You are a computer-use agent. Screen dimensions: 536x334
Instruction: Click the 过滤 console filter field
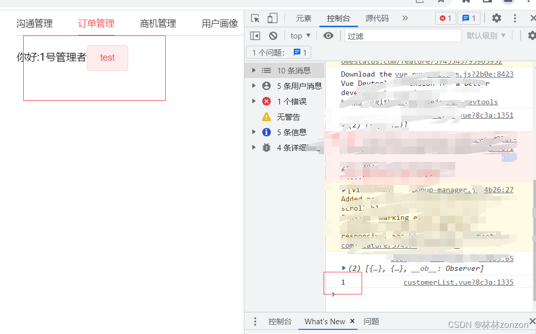point(403,35)
